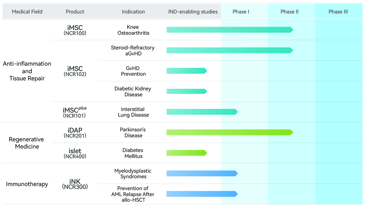This screenshot has width=365, height=207.
Task: Select the iNK (NCR300) product
Action: pos(75,184)
